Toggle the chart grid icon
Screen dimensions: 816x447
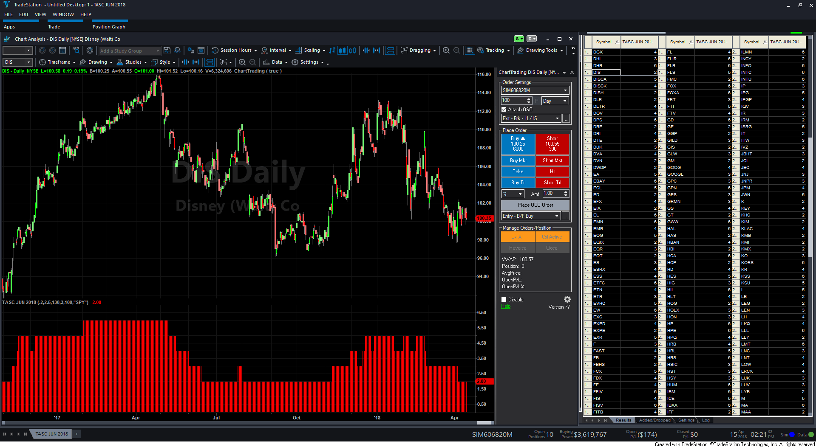[x=470, y=51]
